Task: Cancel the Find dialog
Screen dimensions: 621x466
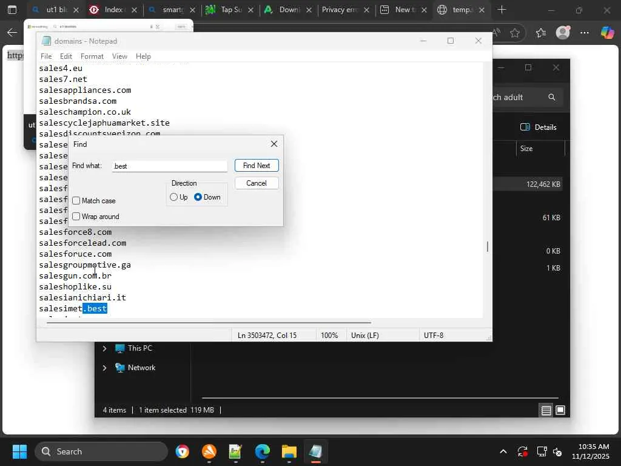Action: pyautogui.click(x=257, y=183)
